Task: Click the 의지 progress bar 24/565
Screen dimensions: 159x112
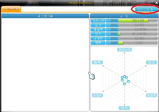Action: [138, 34]
